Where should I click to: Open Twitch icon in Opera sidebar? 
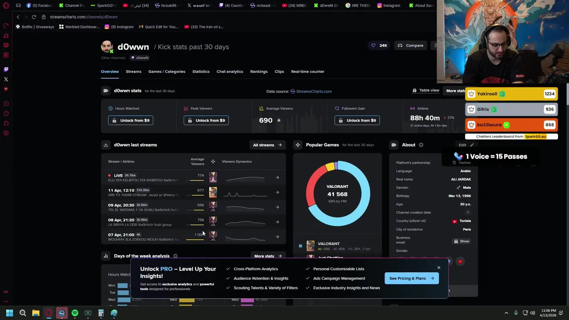[x=6, y=69]
